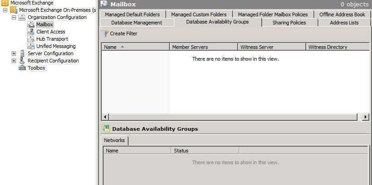Switch to Managed Folder Mailbox Policies tab

pyautogui.click(x=273, y=14)
